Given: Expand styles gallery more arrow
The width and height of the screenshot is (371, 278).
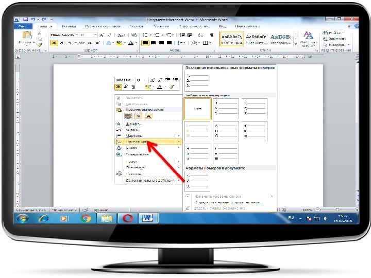Looking at the screenshot, I should pyautogui.click(x=296, y=44).
